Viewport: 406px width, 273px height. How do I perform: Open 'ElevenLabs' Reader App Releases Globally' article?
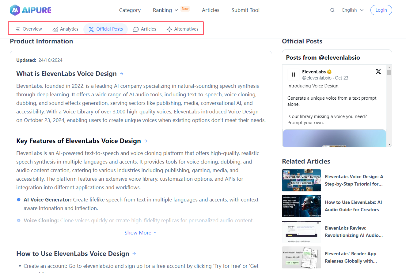351,257
